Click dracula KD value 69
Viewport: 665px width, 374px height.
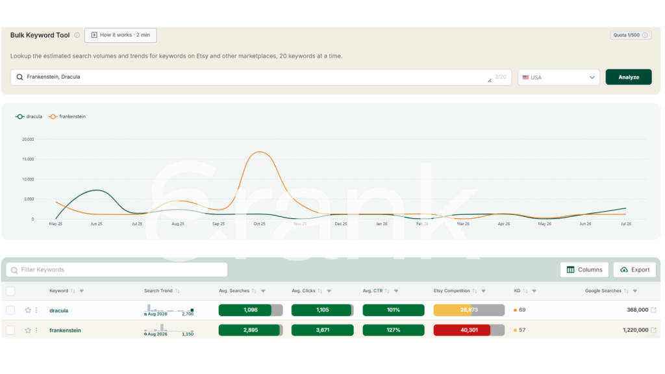[x=522, y=310]
